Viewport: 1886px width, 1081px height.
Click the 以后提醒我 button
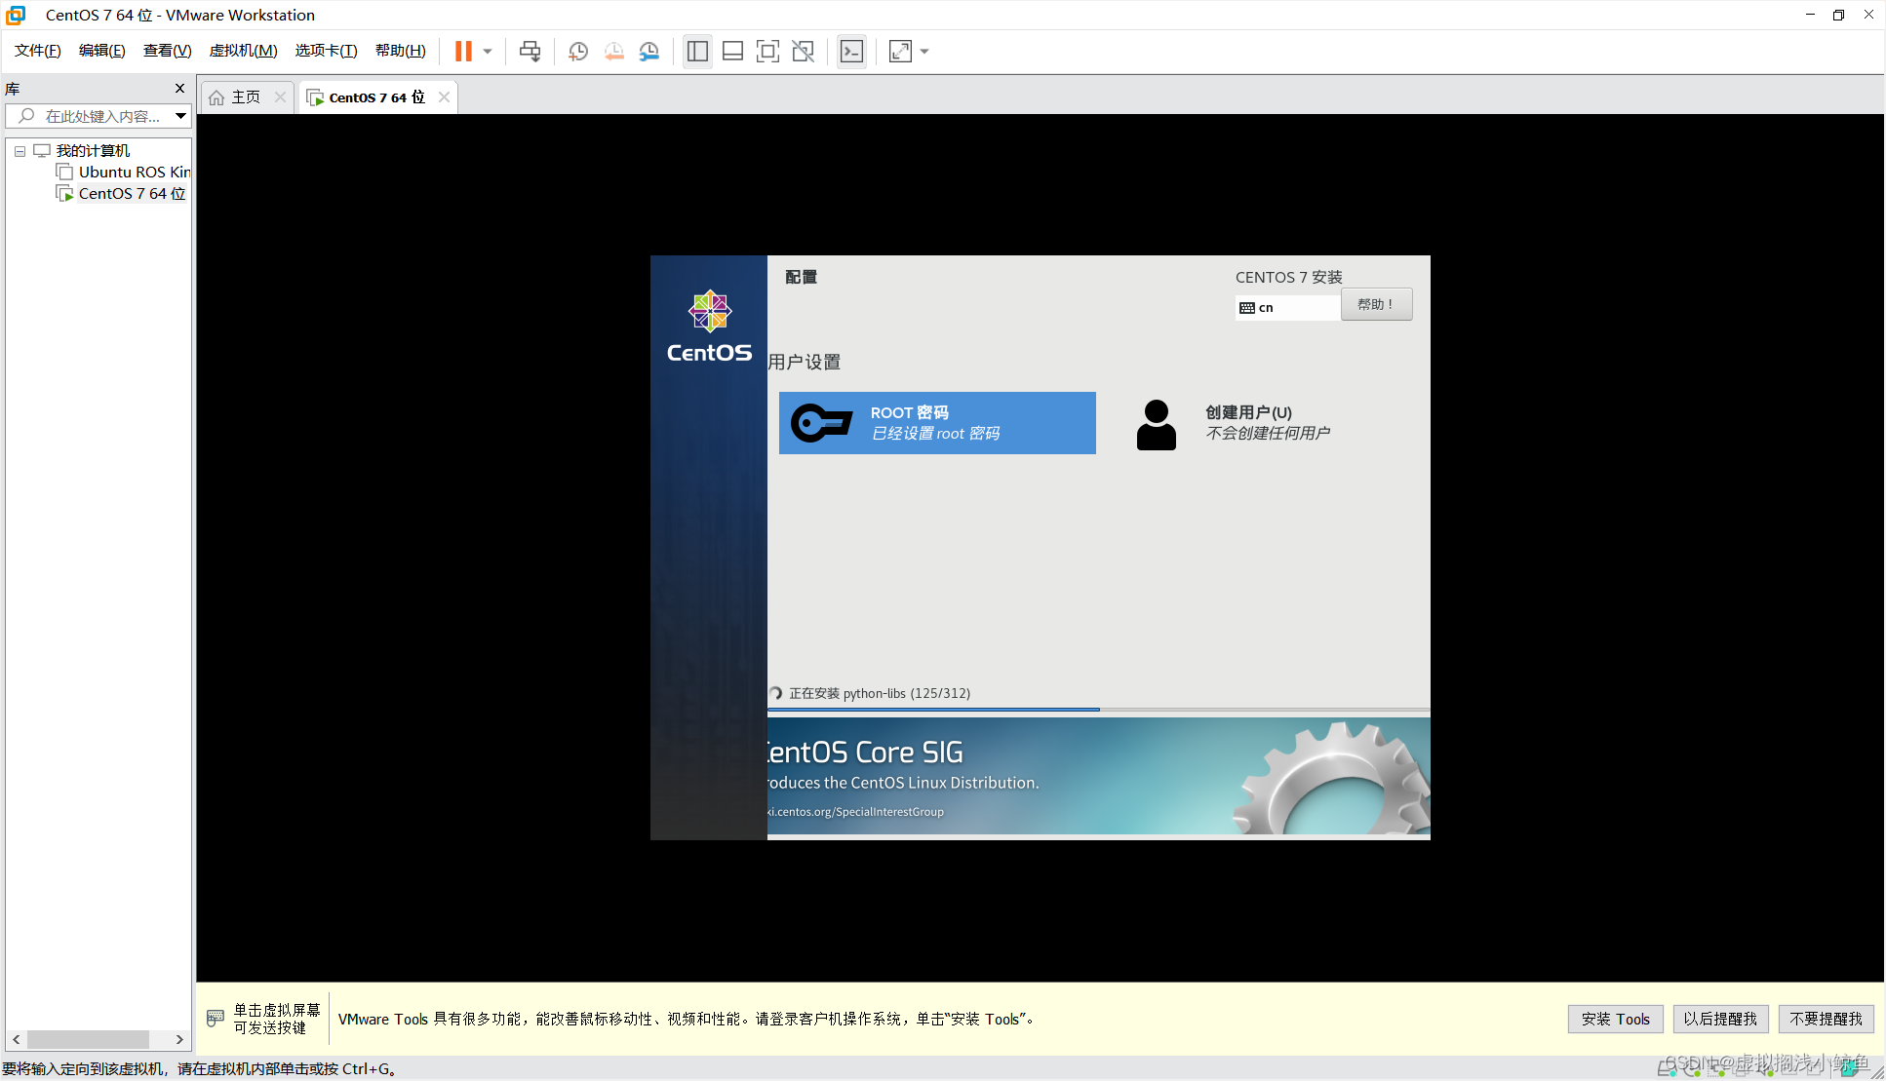1720,1019
